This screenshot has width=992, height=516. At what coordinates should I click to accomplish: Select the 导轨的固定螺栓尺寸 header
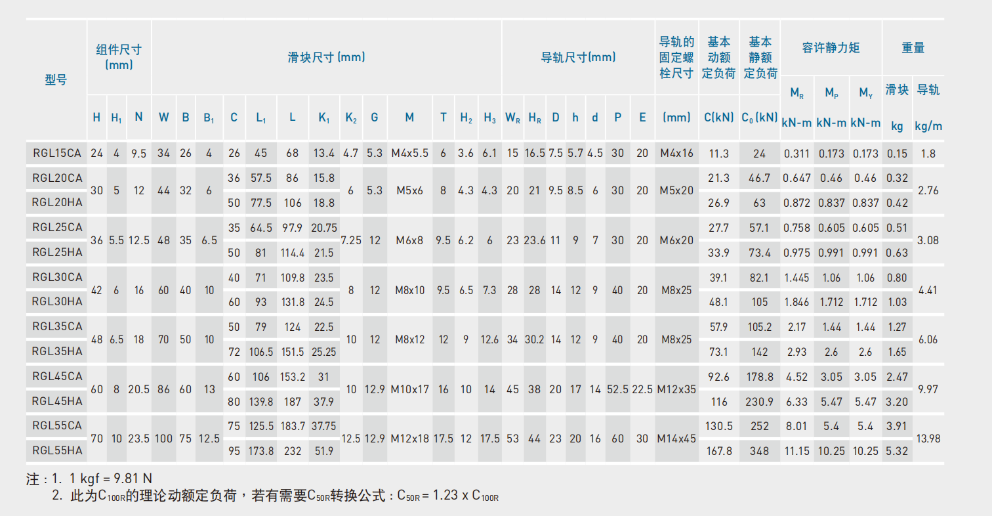point(676,57)
